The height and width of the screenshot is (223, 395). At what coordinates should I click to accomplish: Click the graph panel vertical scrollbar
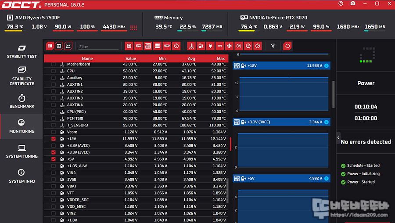[x=334, y=94]
